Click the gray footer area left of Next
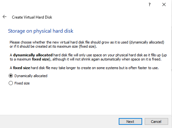 59,121
